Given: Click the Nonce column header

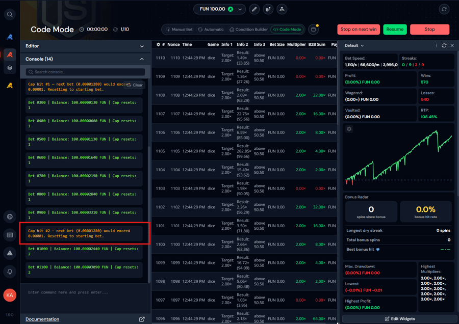Looking at the screenshot, I should point(173,44).
